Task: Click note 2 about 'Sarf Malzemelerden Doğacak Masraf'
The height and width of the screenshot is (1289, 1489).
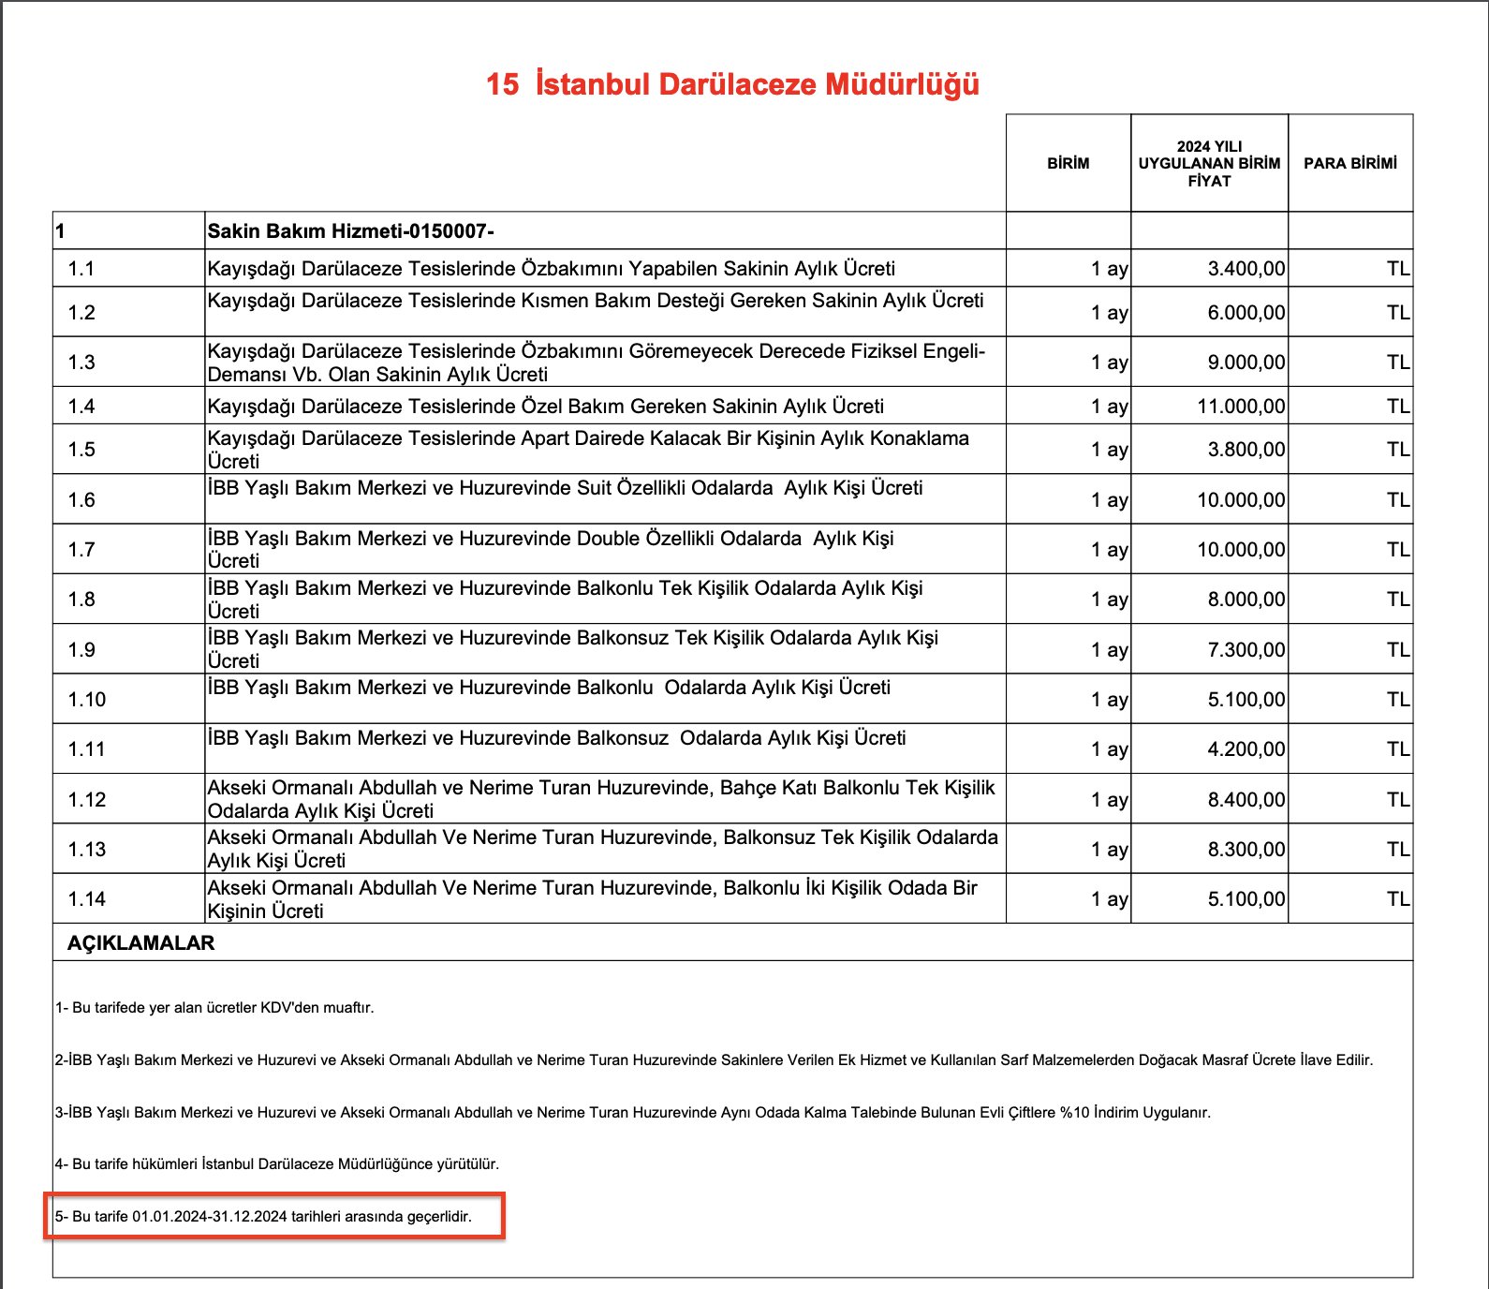Action: [714, 1060]
